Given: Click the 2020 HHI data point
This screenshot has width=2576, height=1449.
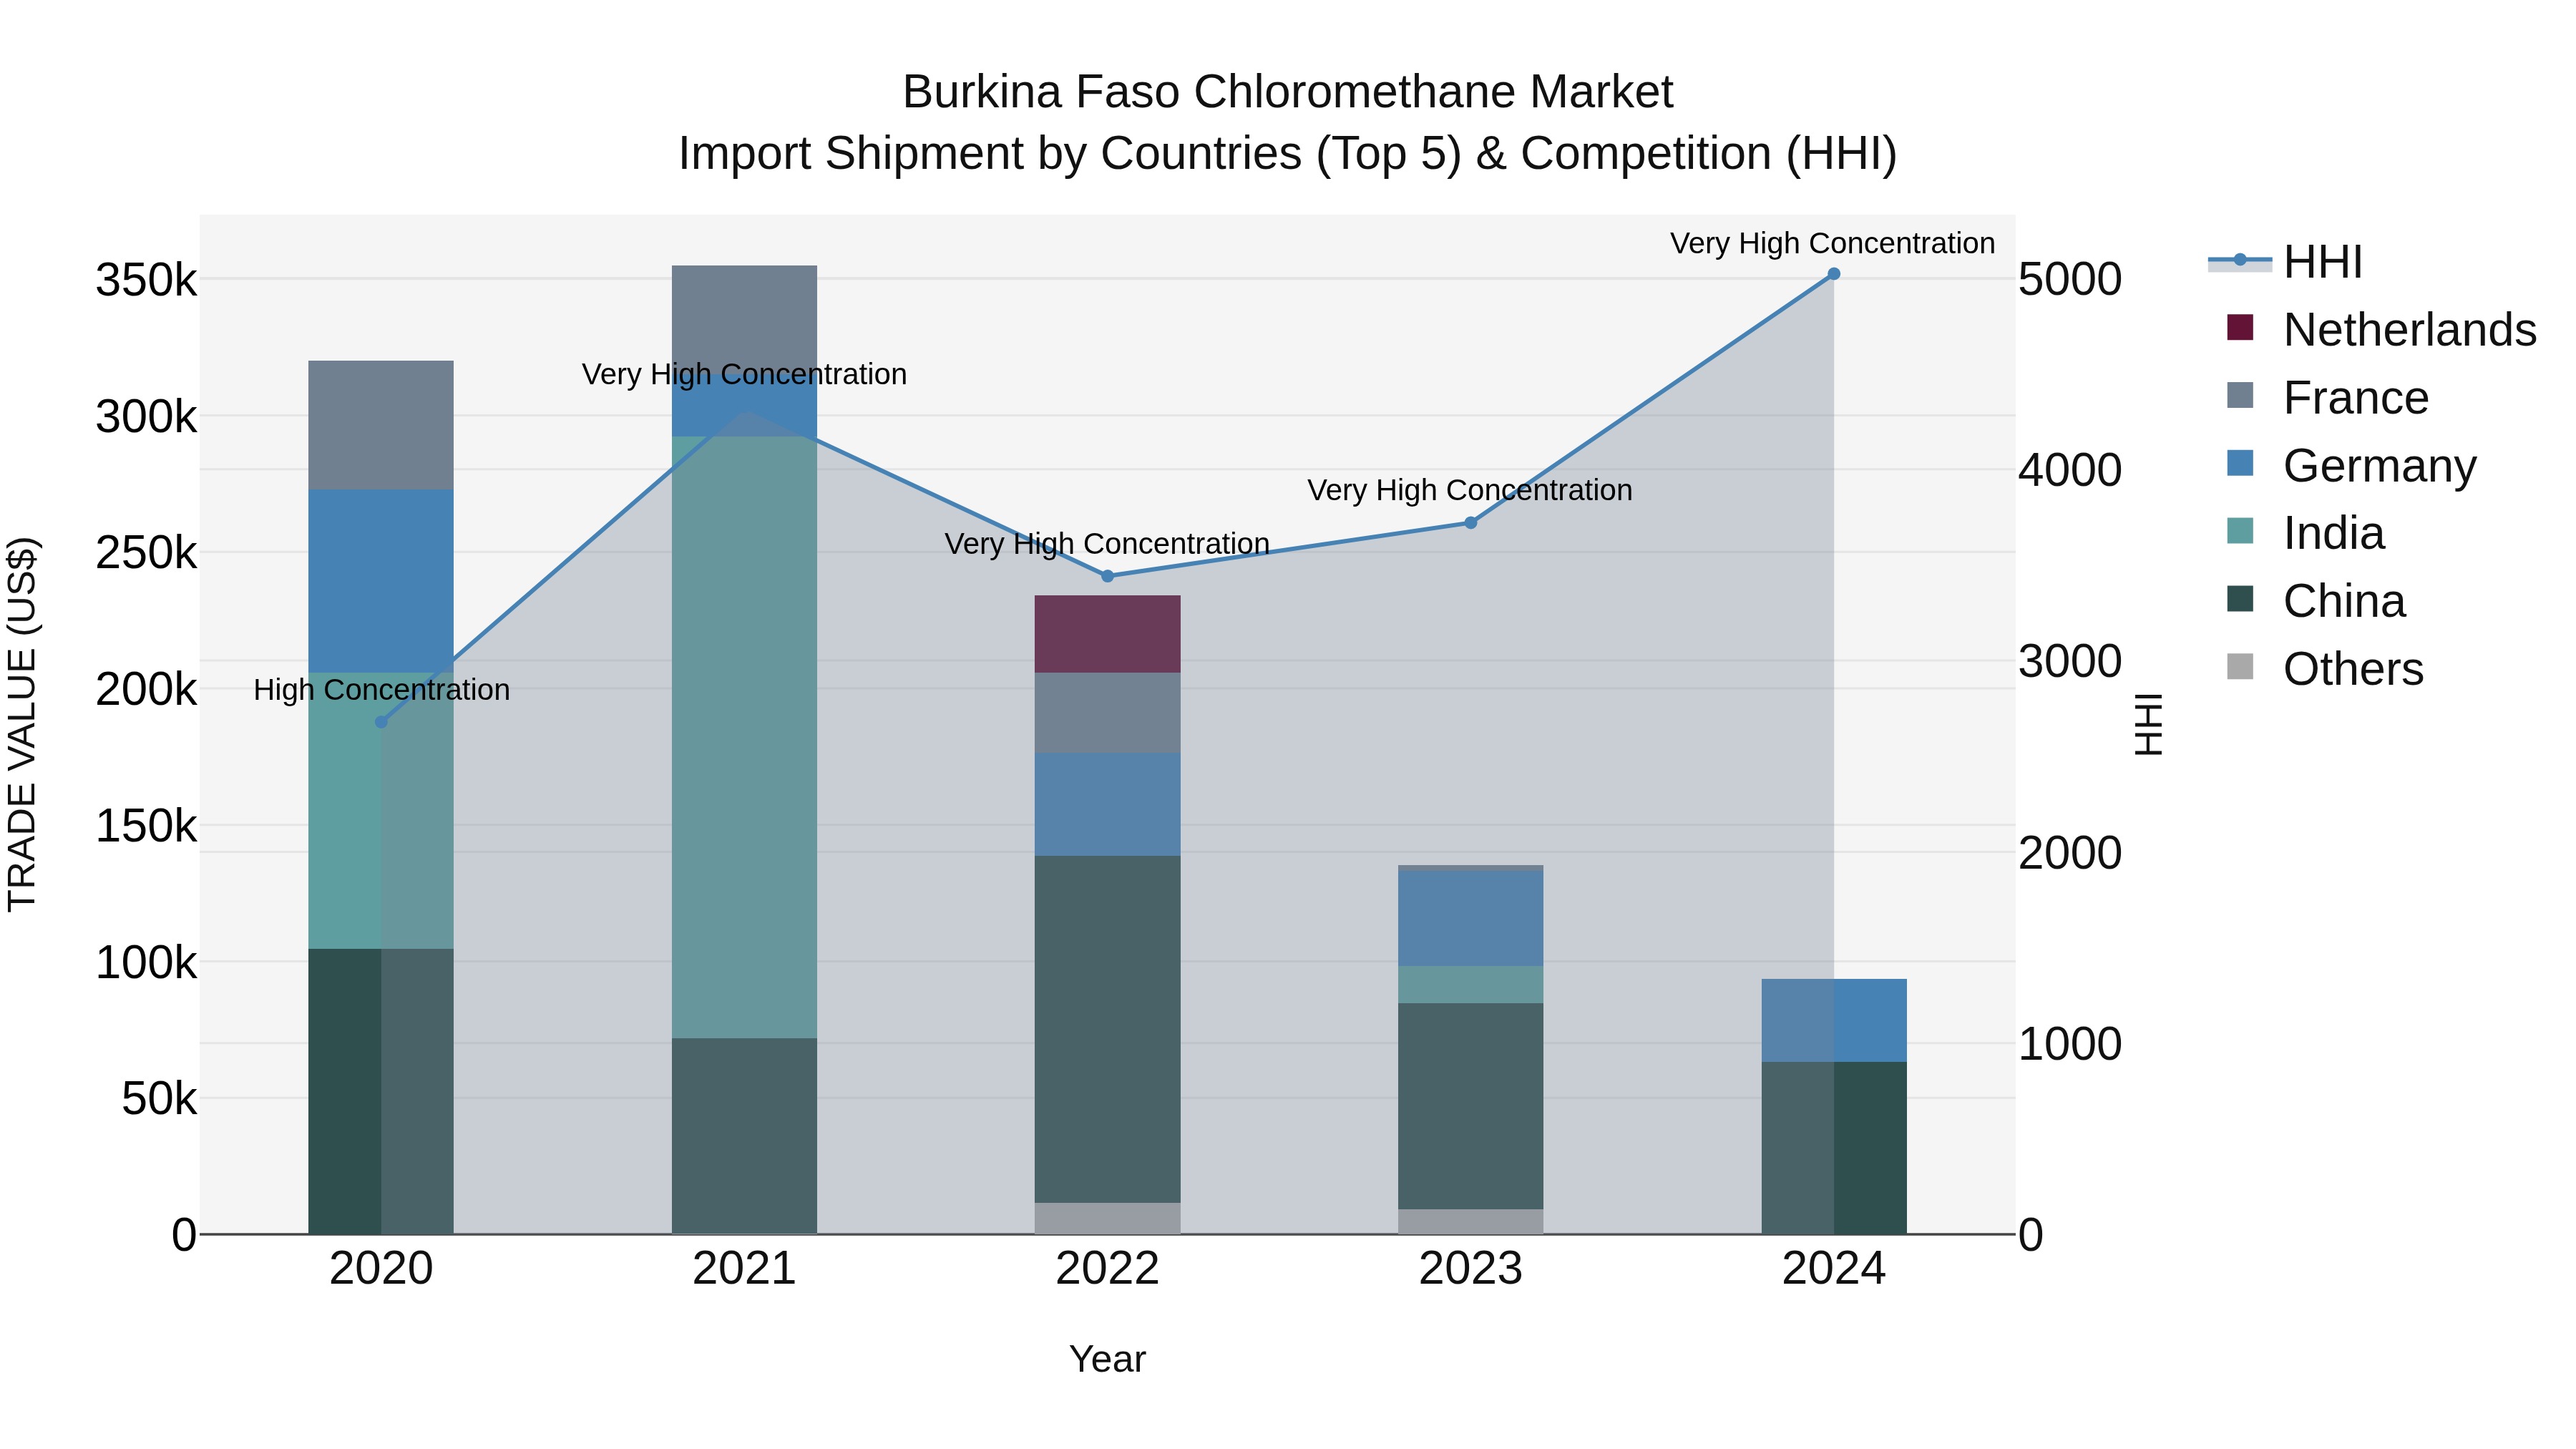Looking at the screenshot, I should (x=381, y=722).
